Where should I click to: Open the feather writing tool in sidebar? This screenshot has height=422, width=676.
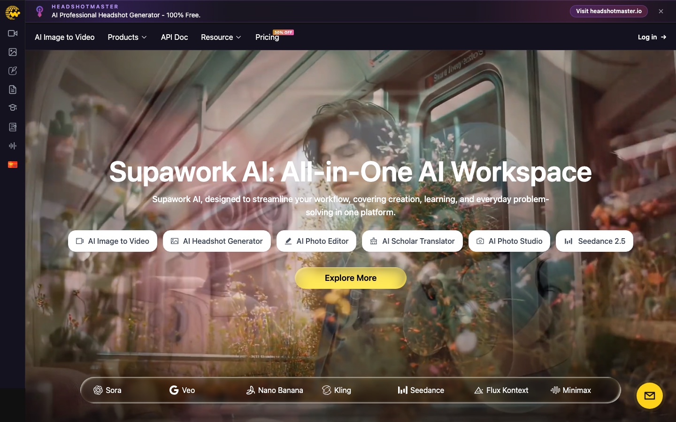tap(13, 71)
